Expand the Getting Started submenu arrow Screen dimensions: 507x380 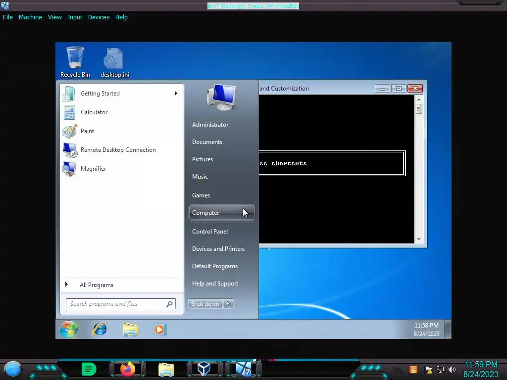[176, 94]
